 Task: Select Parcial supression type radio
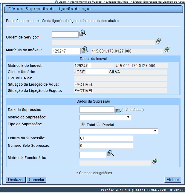tap(98, 124)
